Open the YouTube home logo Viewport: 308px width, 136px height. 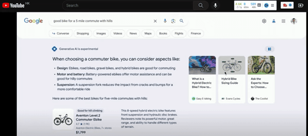13,5
